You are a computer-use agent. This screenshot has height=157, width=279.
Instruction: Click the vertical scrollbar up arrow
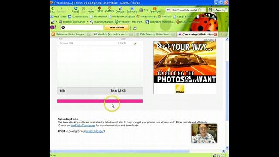[x=227, y=39]
